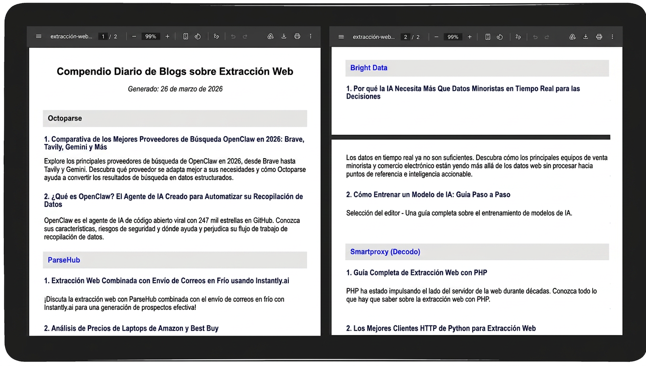Download the PDF from left viewer toolbar

pyautogui.click(x=284, y=37)
